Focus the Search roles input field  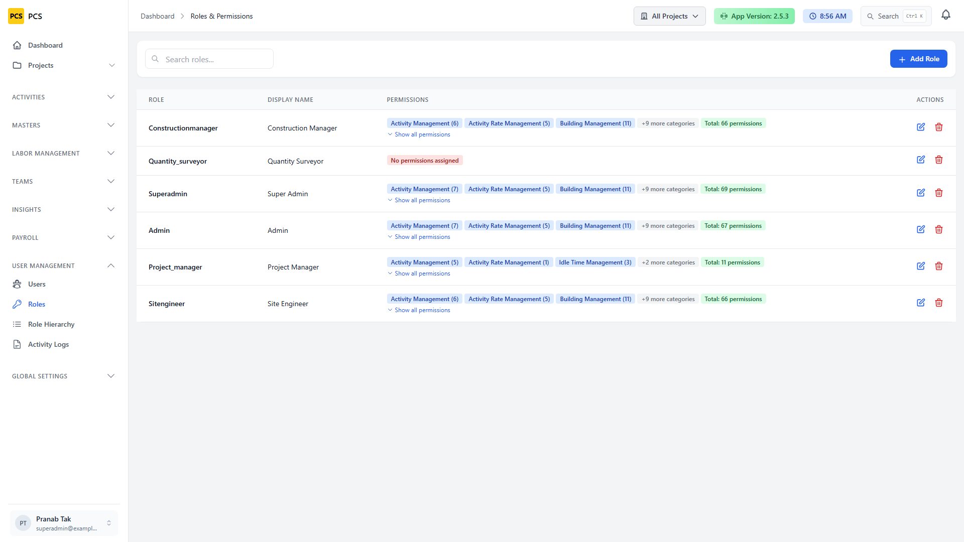point(209,59)
